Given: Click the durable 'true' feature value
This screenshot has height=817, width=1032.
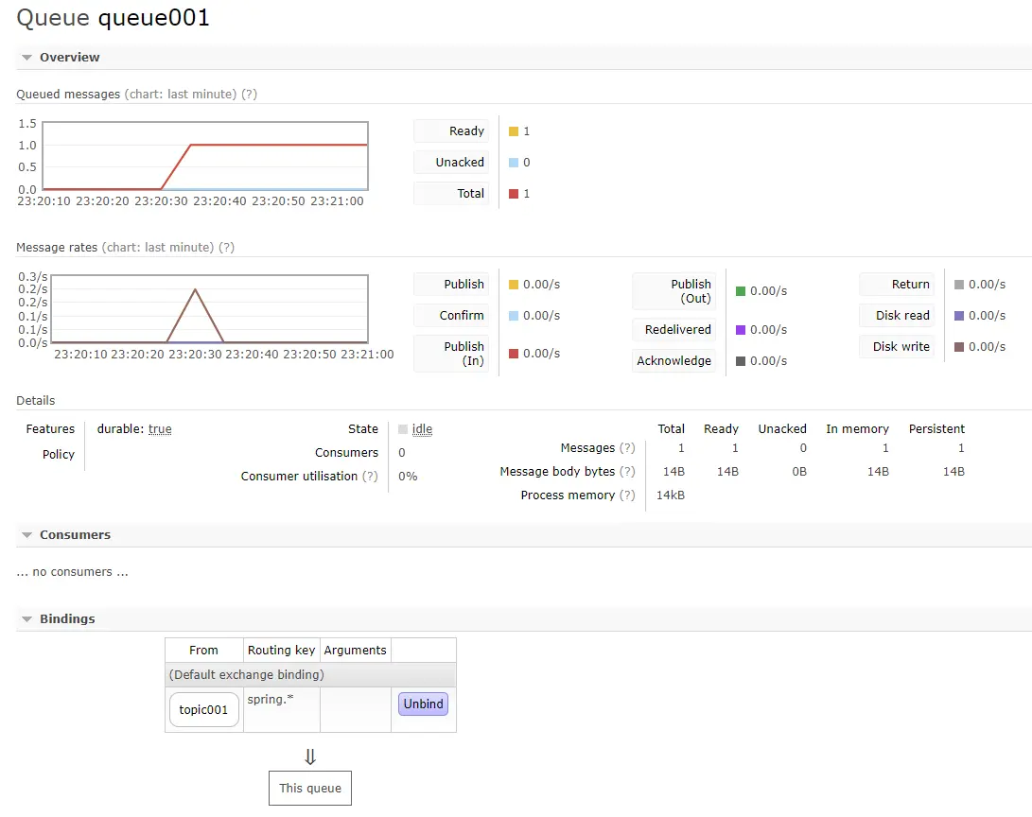Looking at the screenshot, I should click(x=160, y=429).
